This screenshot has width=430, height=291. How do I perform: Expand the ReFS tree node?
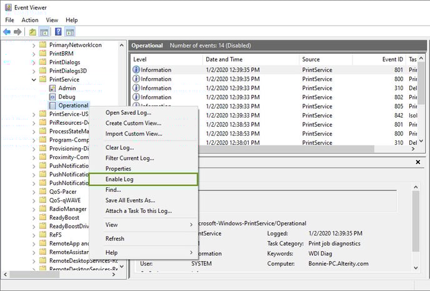pos(34,235)
